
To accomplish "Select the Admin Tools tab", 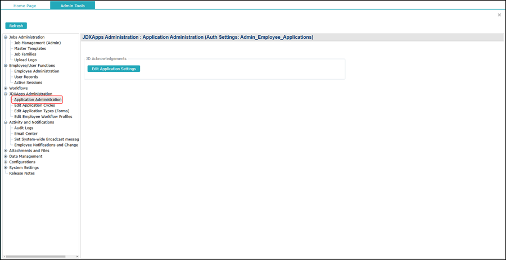I will (72, 6).
